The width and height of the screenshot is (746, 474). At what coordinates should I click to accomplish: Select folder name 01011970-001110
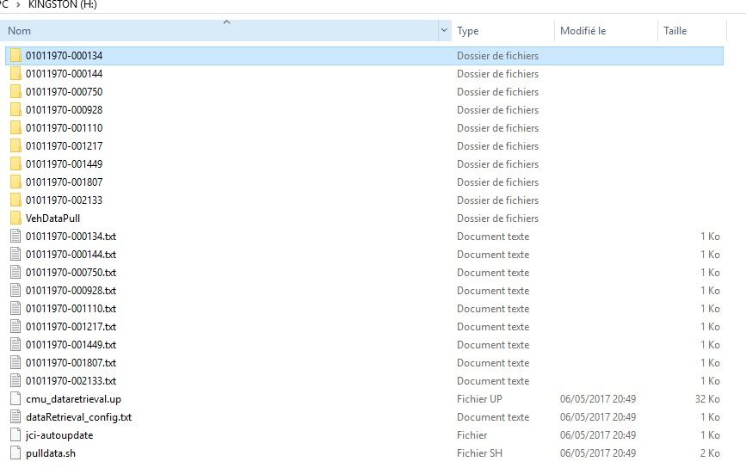65,128
